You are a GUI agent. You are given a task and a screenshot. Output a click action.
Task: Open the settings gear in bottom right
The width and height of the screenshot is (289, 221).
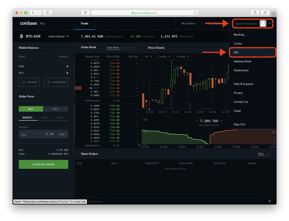(270, 201)
